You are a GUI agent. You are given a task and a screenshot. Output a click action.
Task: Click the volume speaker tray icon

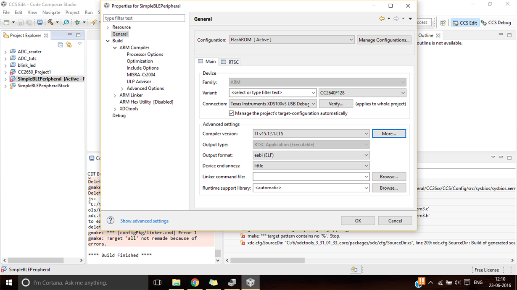[457, 282]
